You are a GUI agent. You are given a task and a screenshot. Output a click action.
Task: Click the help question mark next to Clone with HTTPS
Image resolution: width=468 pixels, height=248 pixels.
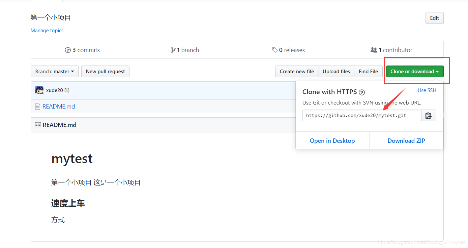362,92
